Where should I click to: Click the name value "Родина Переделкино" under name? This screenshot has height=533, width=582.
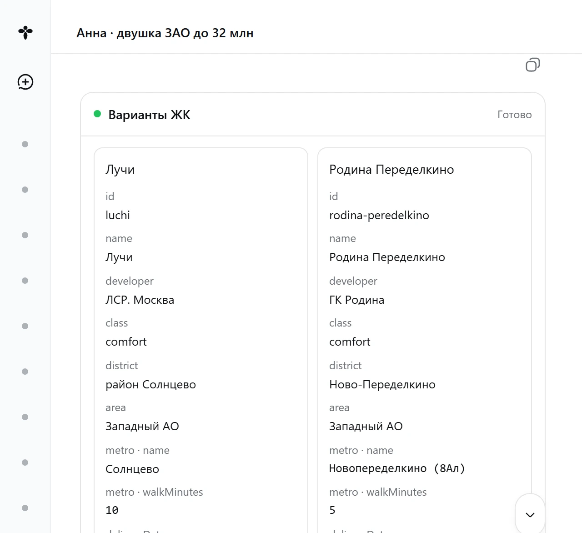tap(387, 257)
